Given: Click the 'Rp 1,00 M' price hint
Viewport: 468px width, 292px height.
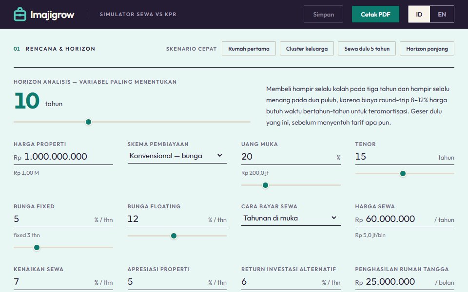Looking at the screenshot, I should tap(26, 173).
